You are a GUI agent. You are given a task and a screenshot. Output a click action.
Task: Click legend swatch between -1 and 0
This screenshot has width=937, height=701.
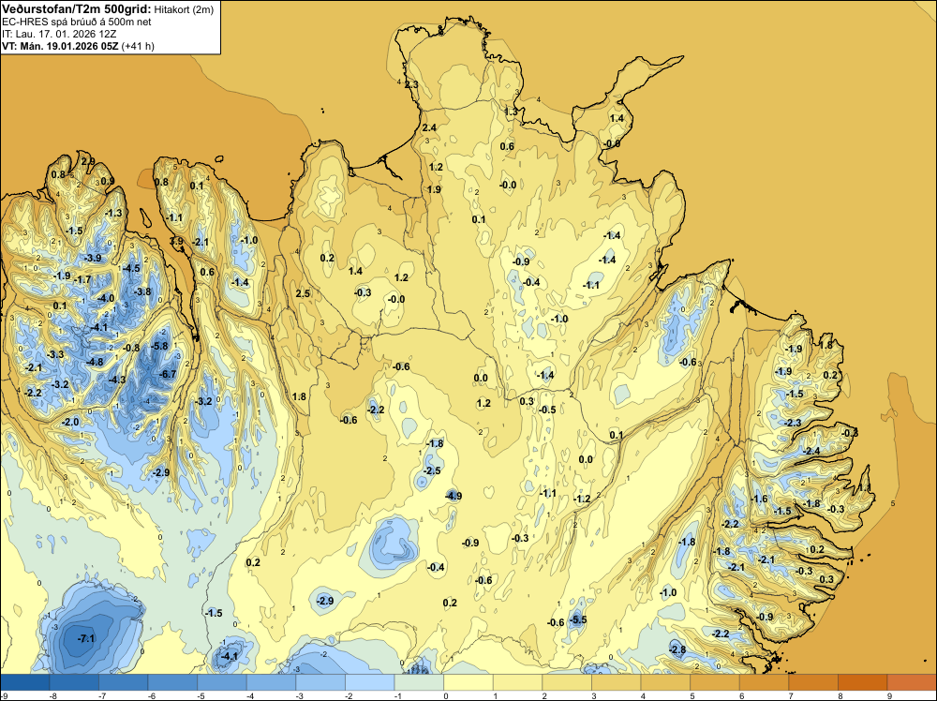[x=419, y=682]
